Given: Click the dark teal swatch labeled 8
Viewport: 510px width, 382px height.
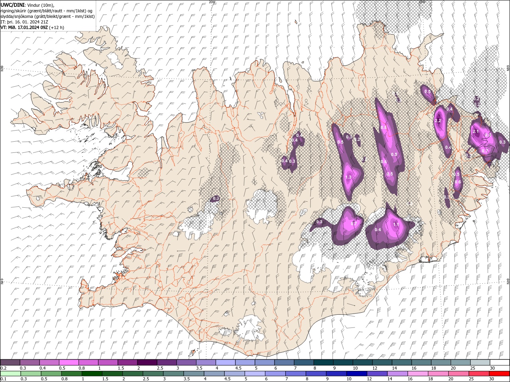Looking at the screenshot, I should tap(323, 363).
